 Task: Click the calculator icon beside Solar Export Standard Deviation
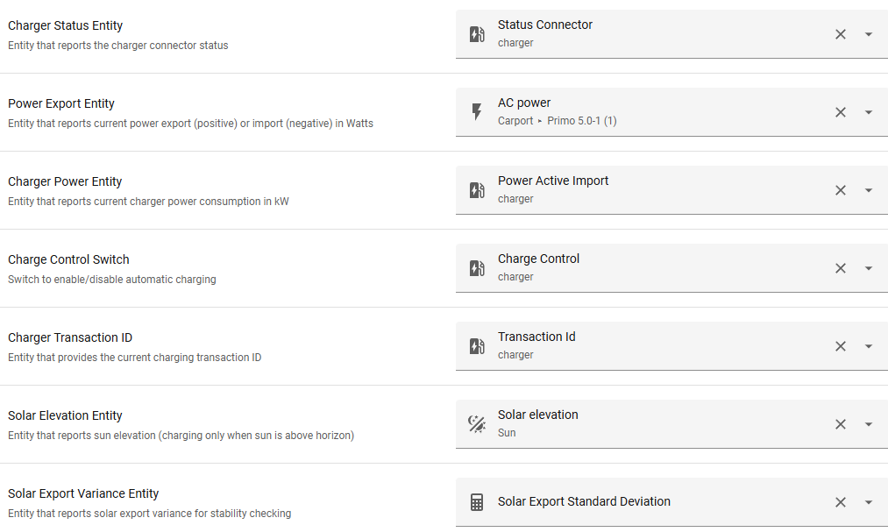click(x=477, y=502)
